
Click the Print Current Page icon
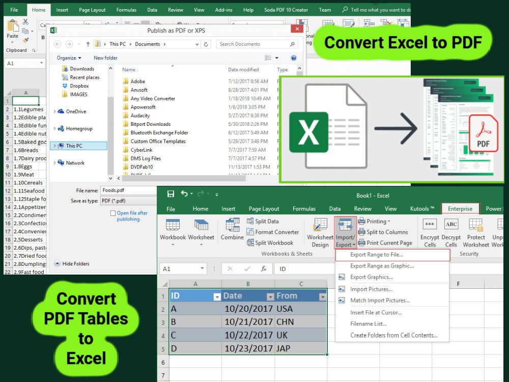(361, 242)
